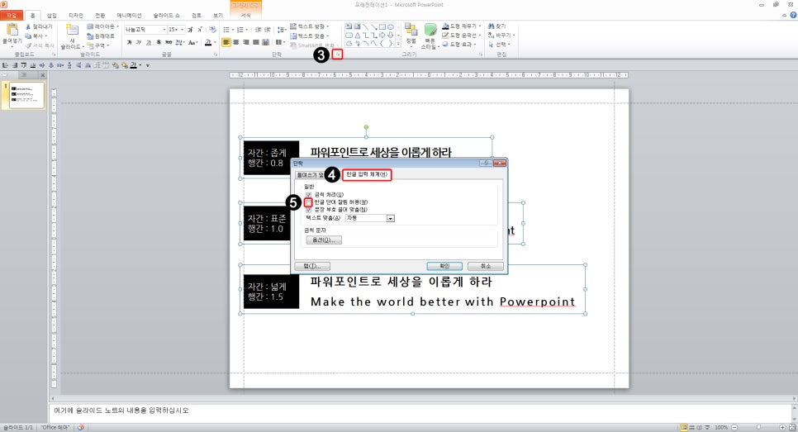Check the 한글 단어 잘림 허용(W) checkbox

[x=308, y=202]
